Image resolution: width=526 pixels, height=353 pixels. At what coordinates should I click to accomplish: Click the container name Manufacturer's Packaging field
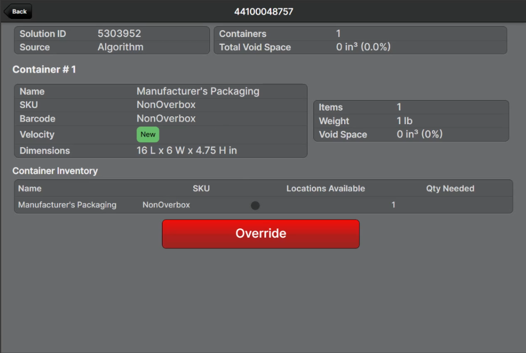point(197,91)
